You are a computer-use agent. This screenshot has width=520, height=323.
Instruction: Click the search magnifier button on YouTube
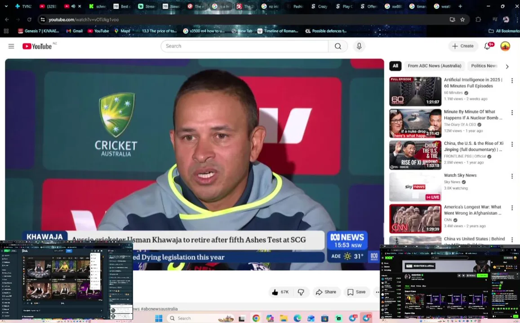[338, 46]
